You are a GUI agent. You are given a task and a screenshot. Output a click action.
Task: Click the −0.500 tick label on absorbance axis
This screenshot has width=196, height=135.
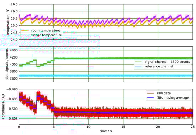pyautogui.click(x=12, y=109)
